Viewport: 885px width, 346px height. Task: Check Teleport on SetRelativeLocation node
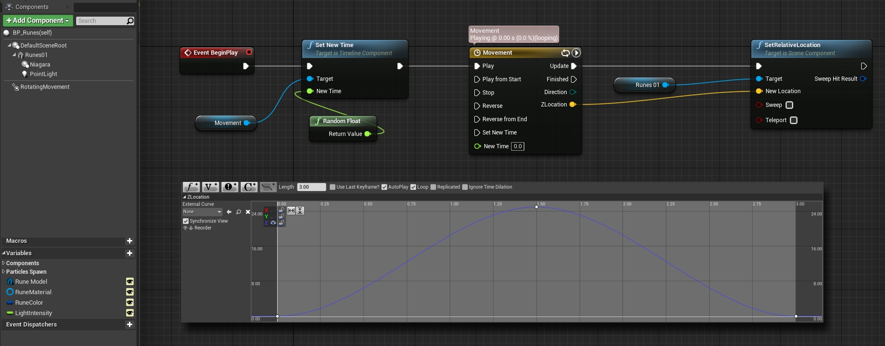794,120
